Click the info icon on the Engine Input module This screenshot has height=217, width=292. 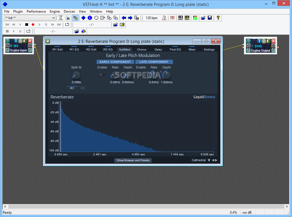pyautogui.click(x=16, y=41)
